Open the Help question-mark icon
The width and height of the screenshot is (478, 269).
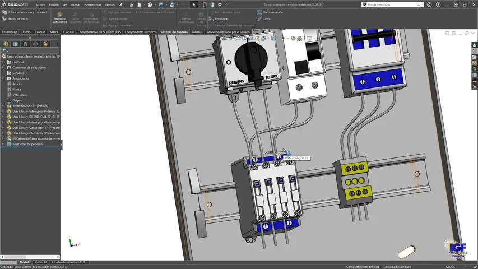click(x=438, y=4)
